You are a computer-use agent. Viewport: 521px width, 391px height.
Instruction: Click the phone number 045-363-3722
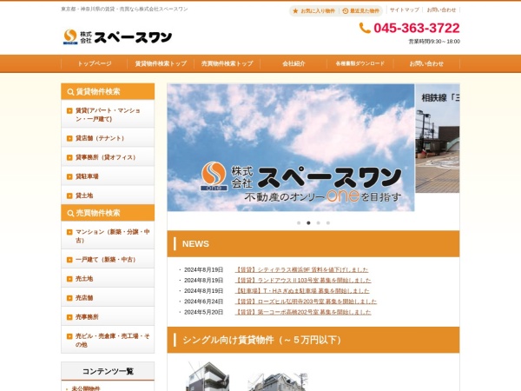[x=417, y=28]
